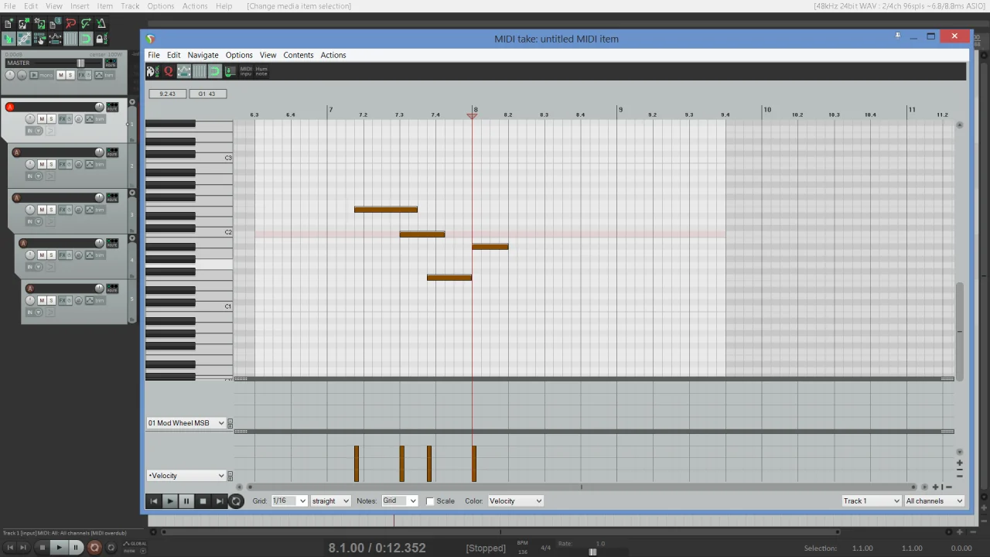Image resolution: width=990 pixels, height=557 pixels.
Task: Click the locking padlock icon in main toolbar
Action: click(x=101, y=39)
